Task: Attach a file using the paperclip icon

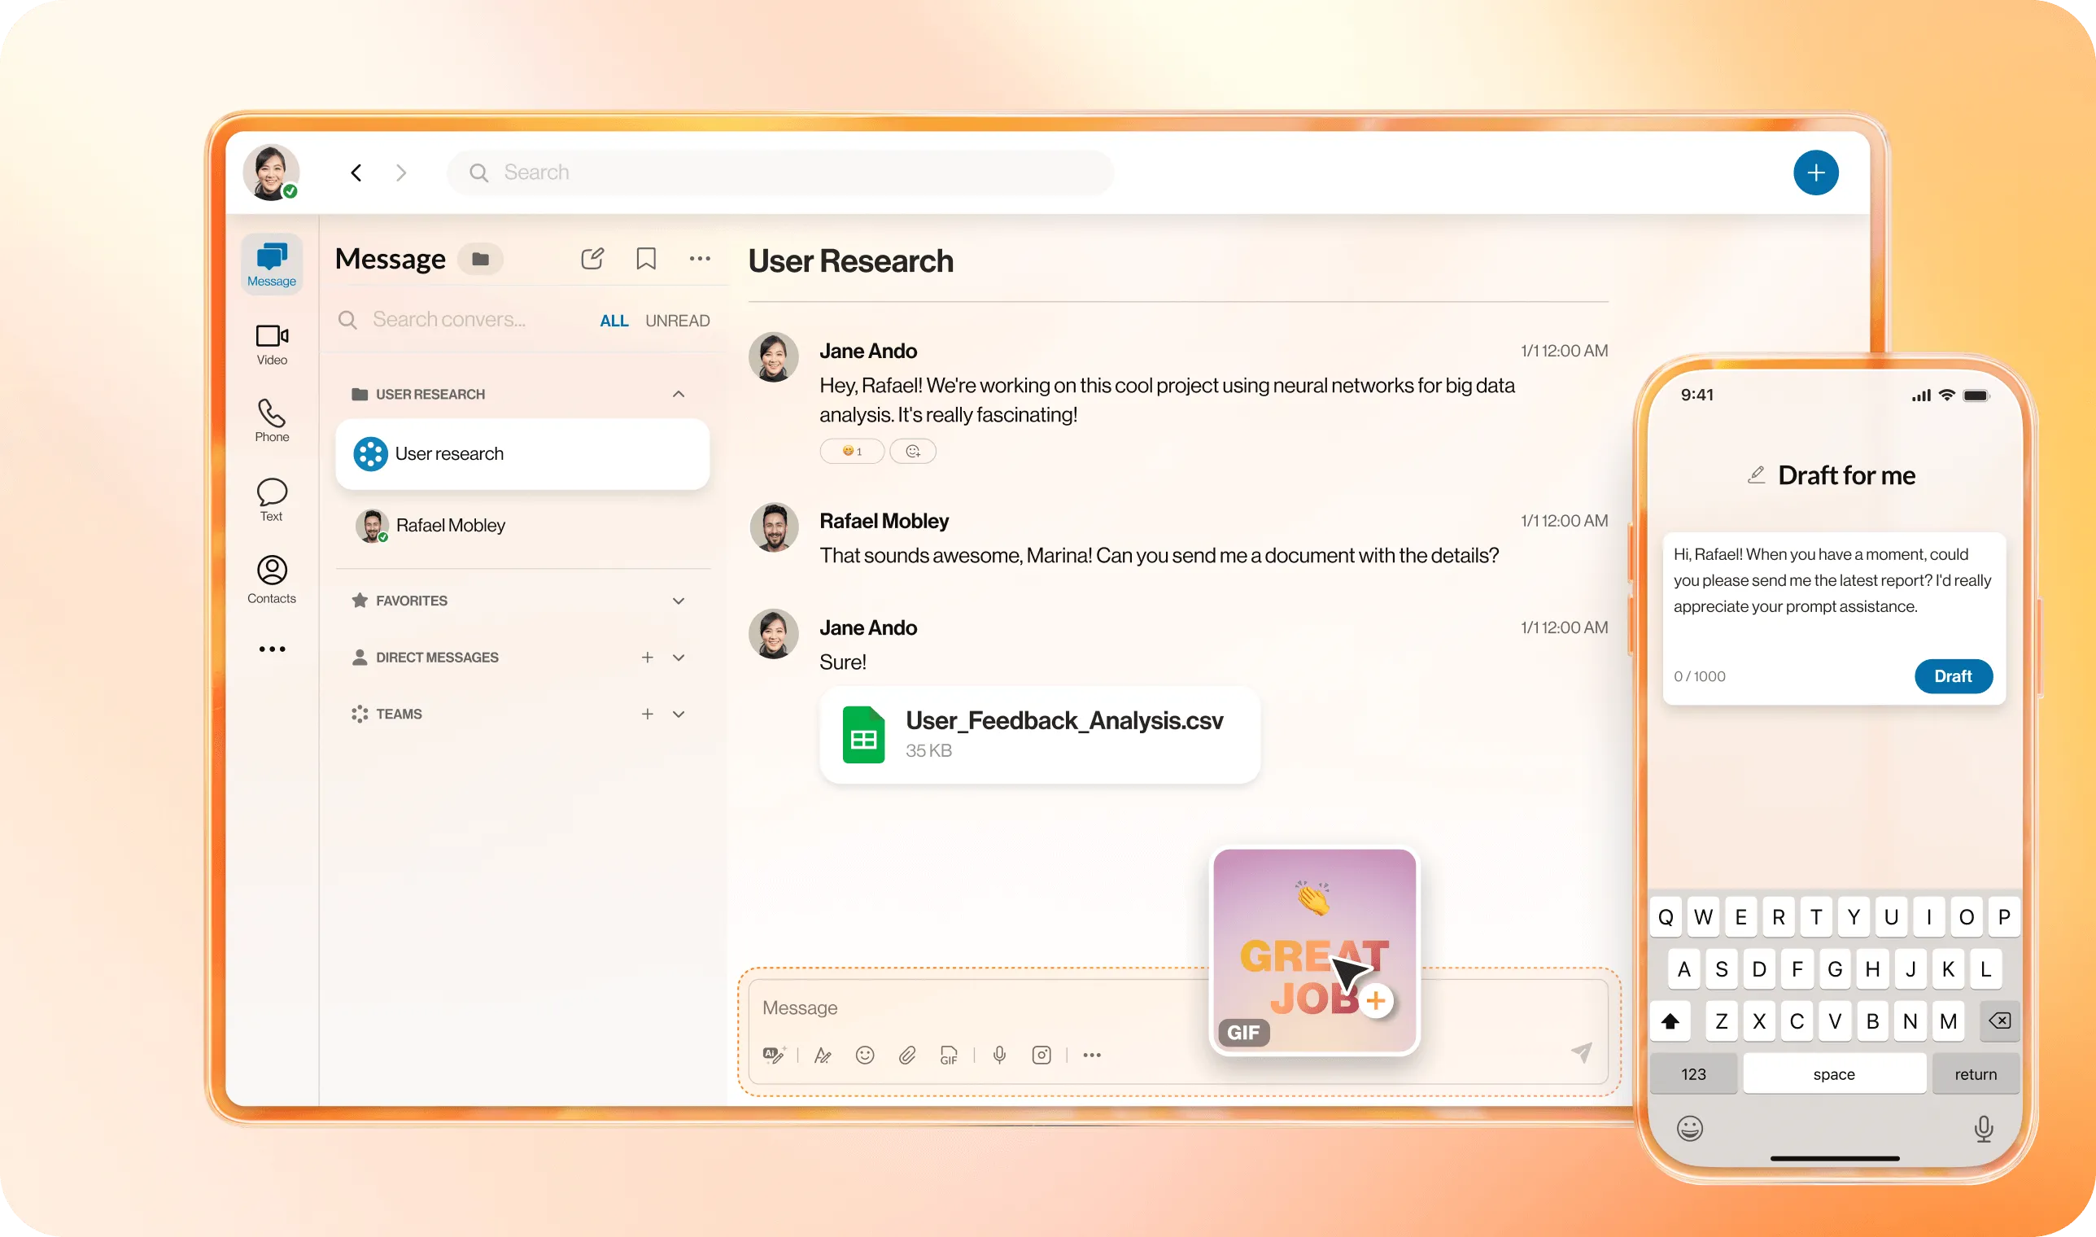Action: point(907,1055)
